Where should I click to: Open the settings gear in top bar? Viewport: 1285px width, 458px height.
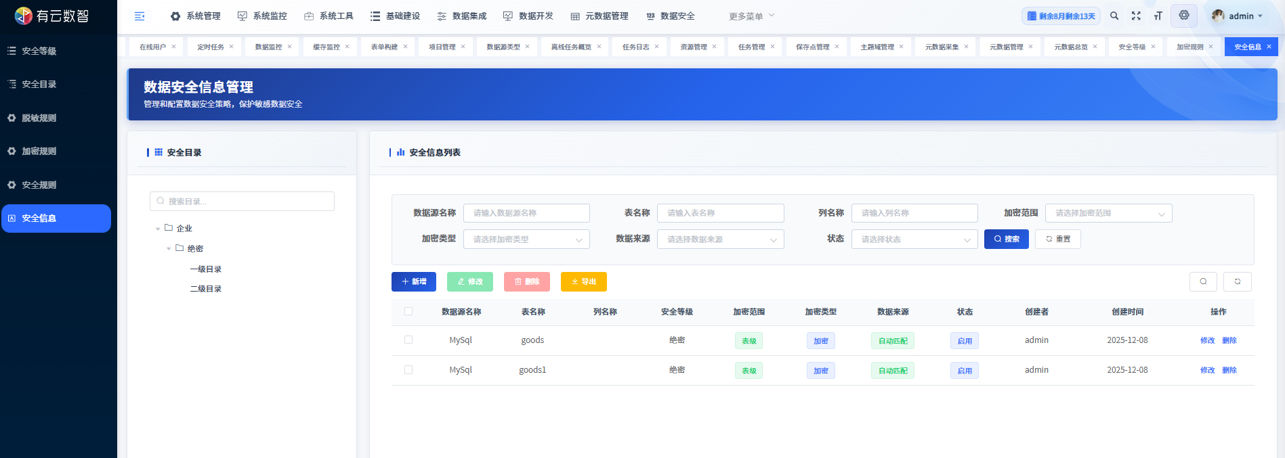pos(1184,16)
